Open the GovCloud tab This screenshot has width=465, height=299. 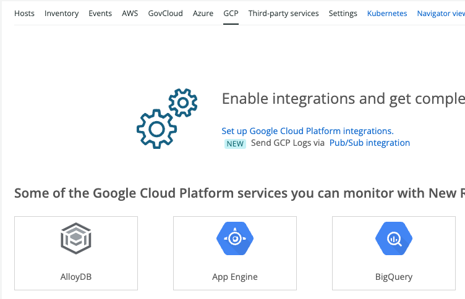click(x=165, y=13)
